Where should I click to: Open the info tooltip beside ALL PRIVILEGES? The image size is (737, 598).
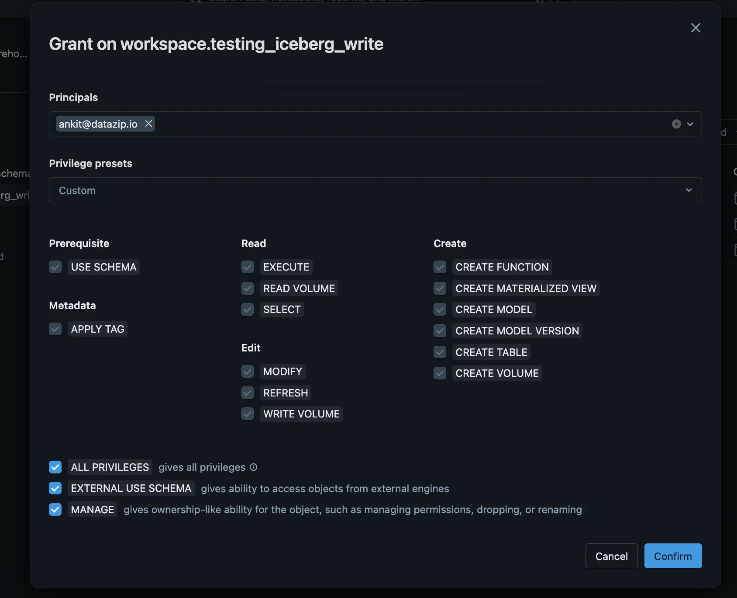coord(253,467)
